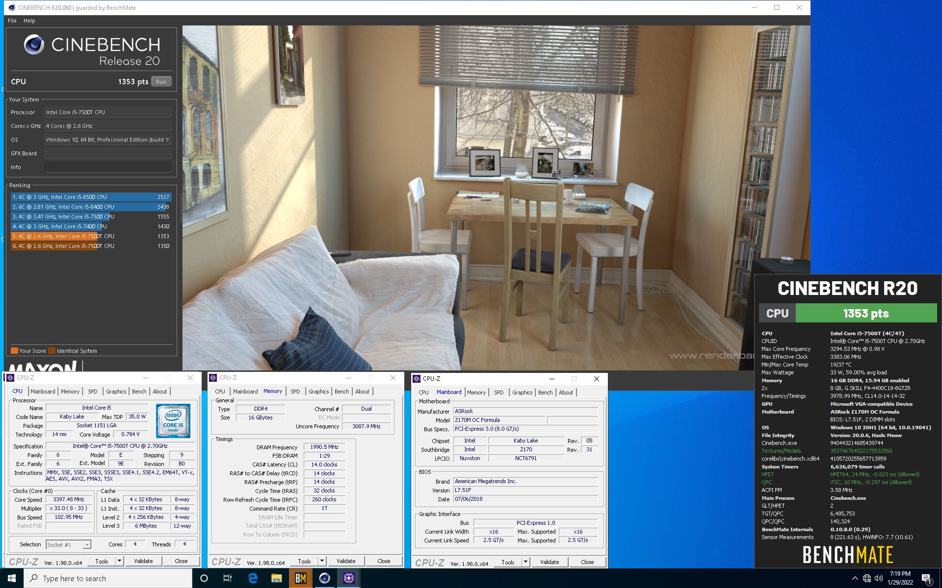The width and height of the screenshot is (942, 588).
Task: Click the Identical System legend swatch
Action: click(52, 350)
